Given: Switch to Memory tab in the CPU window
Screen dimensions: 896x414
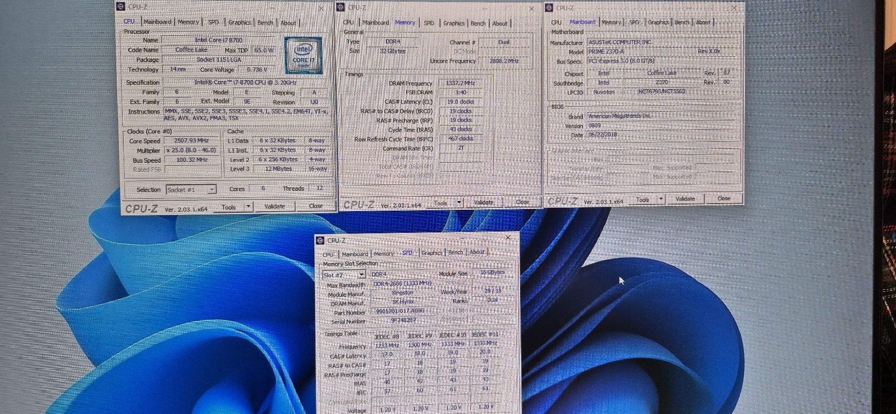Looking at the screenshot, I should point(188,22).
